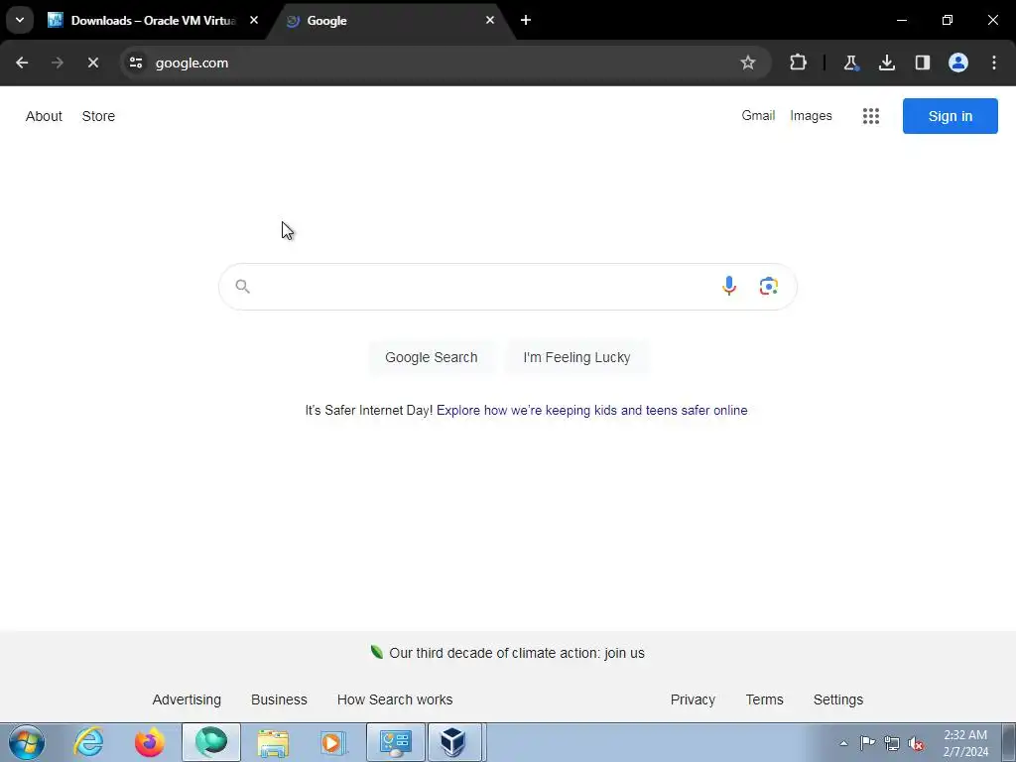
Task: Select the green globe browser icon in the taskbar
Action: [211, 742]
